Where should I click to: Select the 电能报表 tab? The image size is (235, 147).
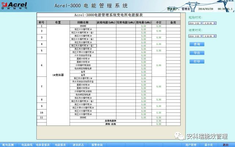[x=61, y=145]
